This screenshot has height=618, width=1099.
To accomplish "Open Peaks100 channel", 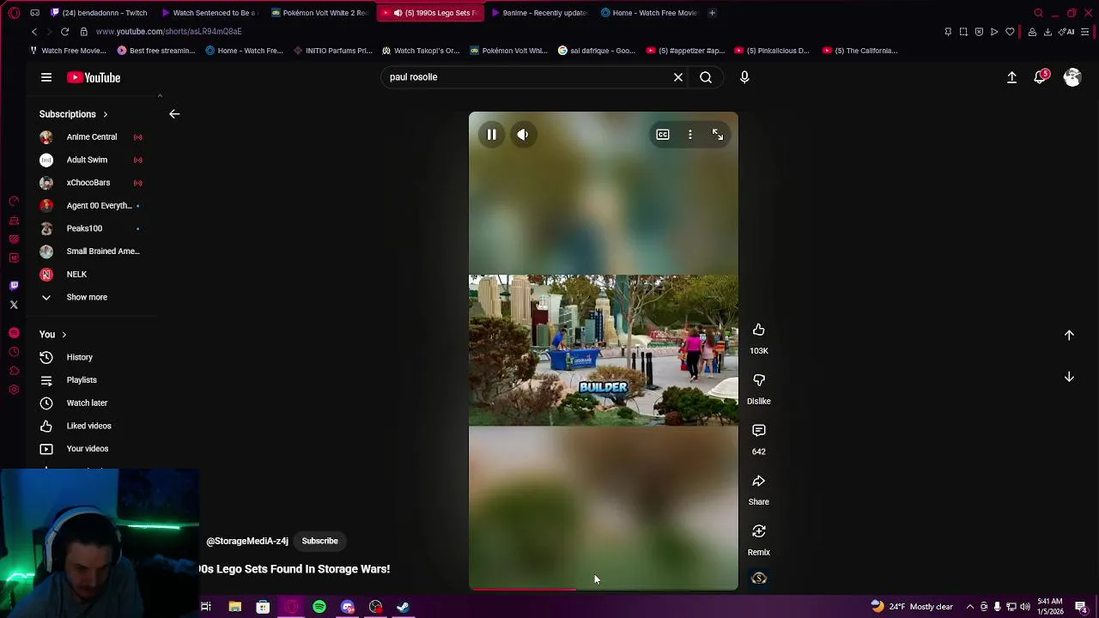I will tap(92, 228).
